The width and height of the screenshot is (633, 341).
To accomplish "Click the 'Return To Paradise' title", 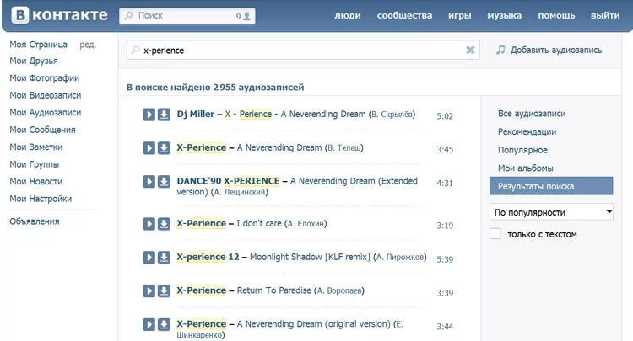I will tap(274, 290).
